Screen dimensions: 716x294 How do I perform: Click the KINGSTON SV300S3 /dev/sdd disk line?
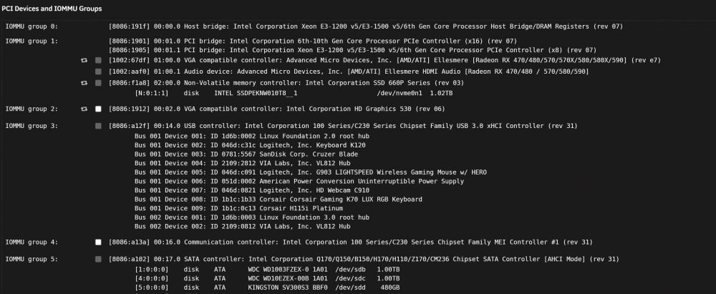coord(267,288)
